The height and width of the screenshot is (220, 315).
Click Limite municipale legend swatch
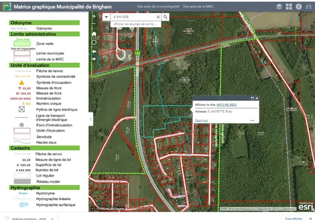pyautogui.click(x=22, y=53)
